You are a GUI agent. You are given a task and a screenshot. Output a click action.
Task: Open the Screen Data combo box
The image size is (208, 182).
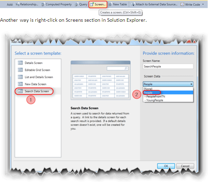(168, 84)
